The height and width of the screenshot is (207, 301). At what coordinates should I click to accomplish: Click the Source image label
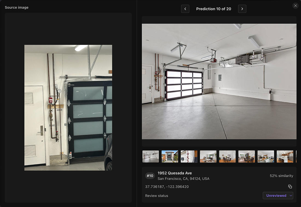(x=16, y=7)
